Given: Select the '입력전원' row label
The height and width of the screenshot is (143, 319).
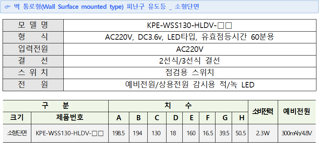Looking at the screenshot, I should pos(33,49).
